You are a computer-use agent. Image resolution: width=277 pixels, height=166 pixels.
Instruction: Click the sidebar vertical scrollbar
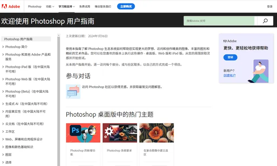[59, 100]
